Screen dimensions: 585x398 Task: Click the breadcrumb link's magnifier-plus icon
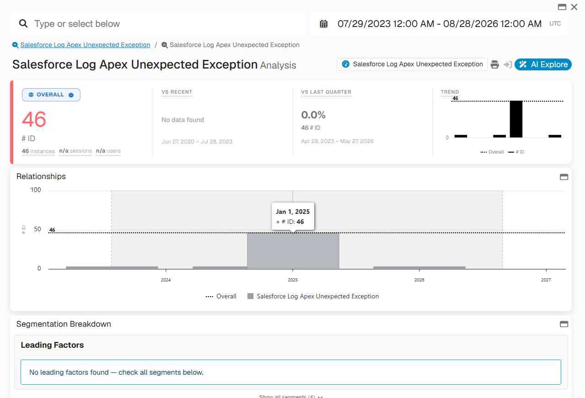coord(16,45)
